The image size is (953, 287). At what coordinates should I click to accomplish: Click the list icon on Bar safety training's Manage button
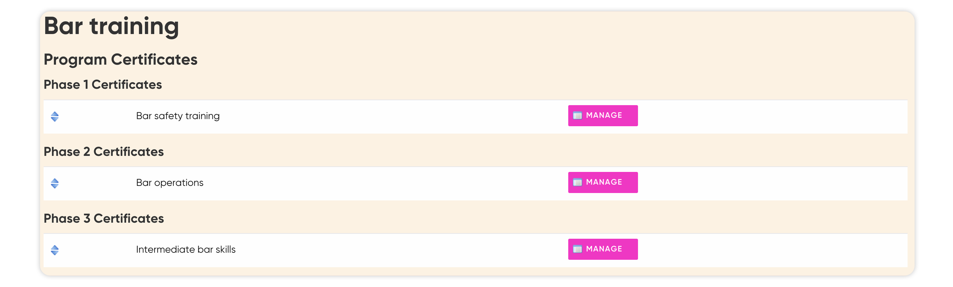(578, 116)
